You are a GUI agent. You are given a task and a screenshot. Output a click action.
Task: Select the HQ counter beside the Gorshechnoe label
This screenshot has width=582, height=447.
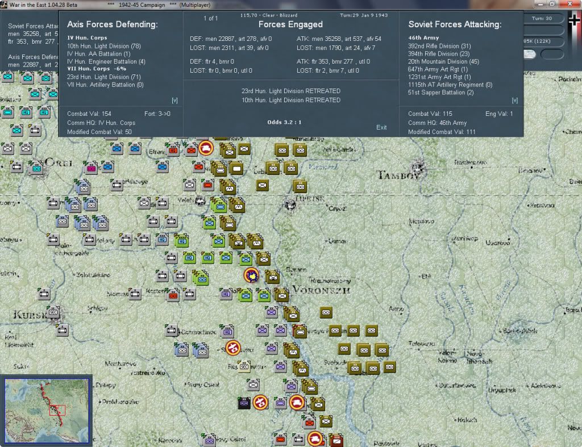(227, 331)
